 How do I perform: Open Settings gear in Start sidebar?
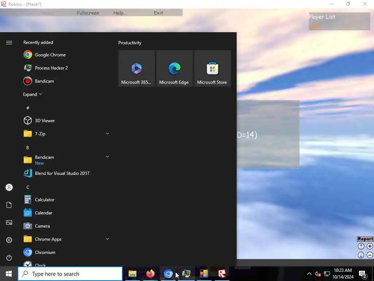[x=9, y=240]
